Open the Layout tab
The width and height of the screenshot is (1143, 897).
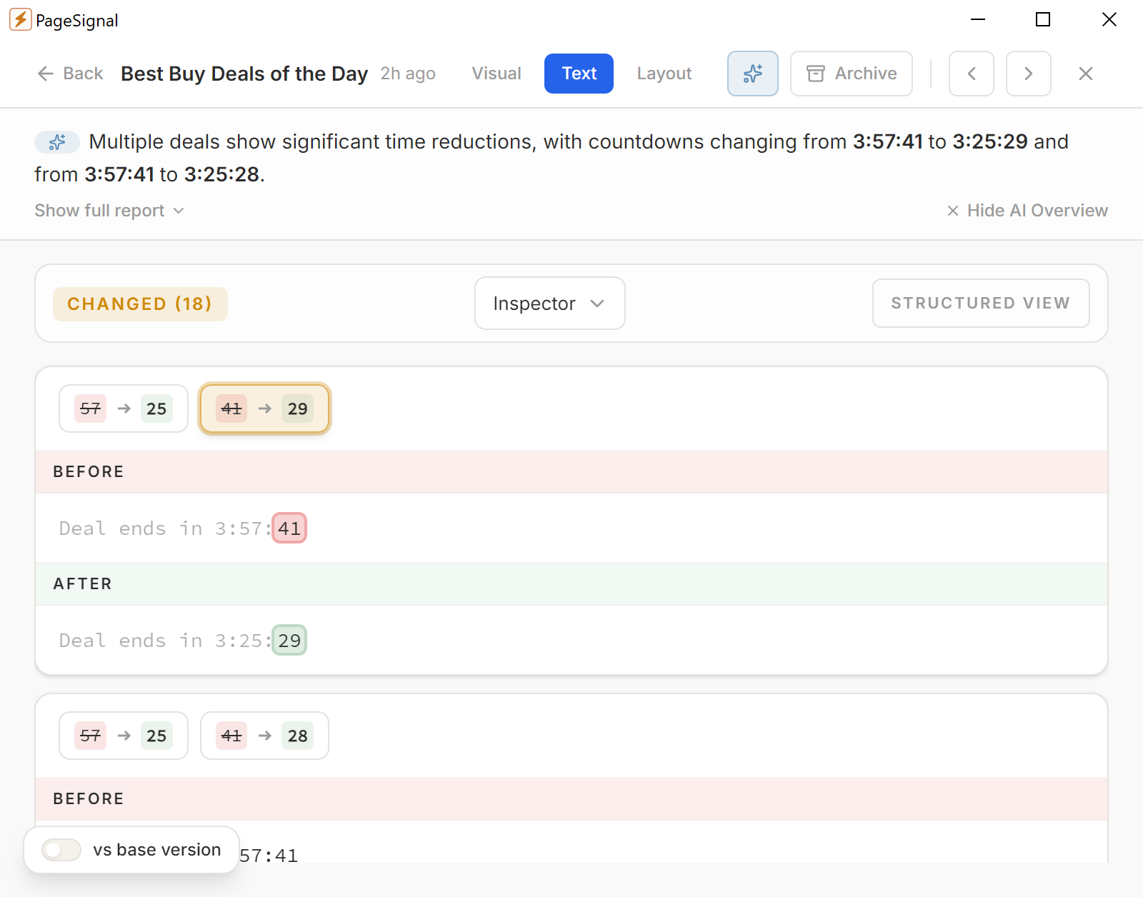pyautogui.click(x=664, y=74)
